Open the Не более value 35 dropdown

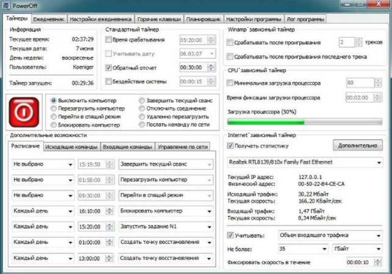(x=303, y=249)
